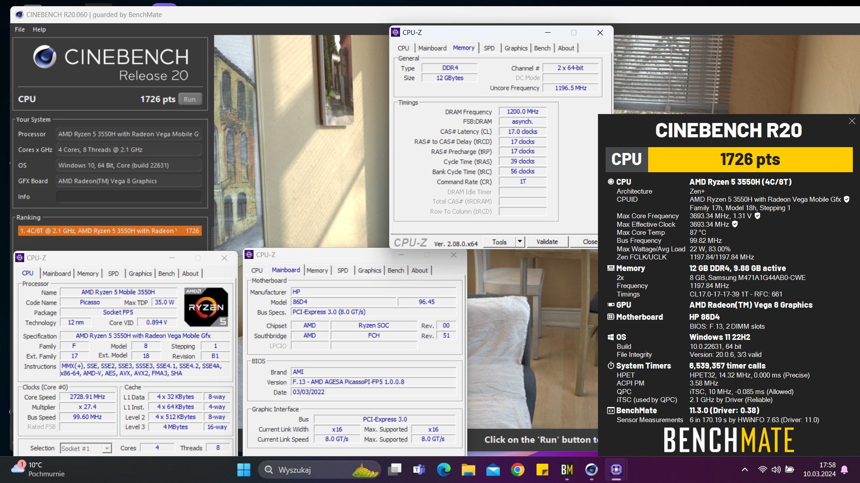The image size is (860, 483).
Task: Open Bench tab in bottom-left CPU-Z window
Action: [x=167, y=274]
